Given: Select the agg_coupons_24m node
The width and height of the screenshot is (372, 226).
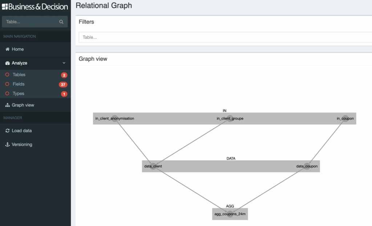Looking at the screenshot, I should 230,214.
